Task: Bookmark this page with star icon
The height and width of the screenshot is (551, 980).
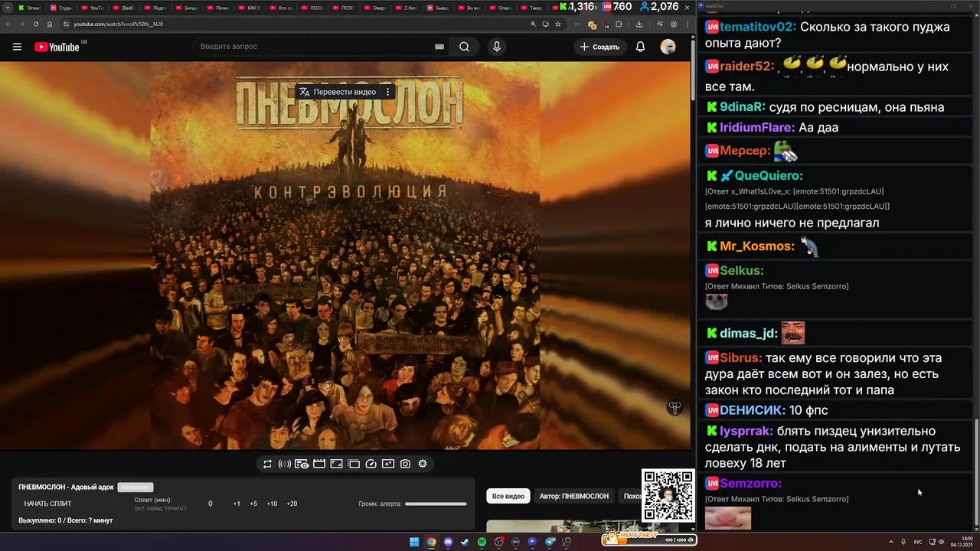Action: coord(558,24)
